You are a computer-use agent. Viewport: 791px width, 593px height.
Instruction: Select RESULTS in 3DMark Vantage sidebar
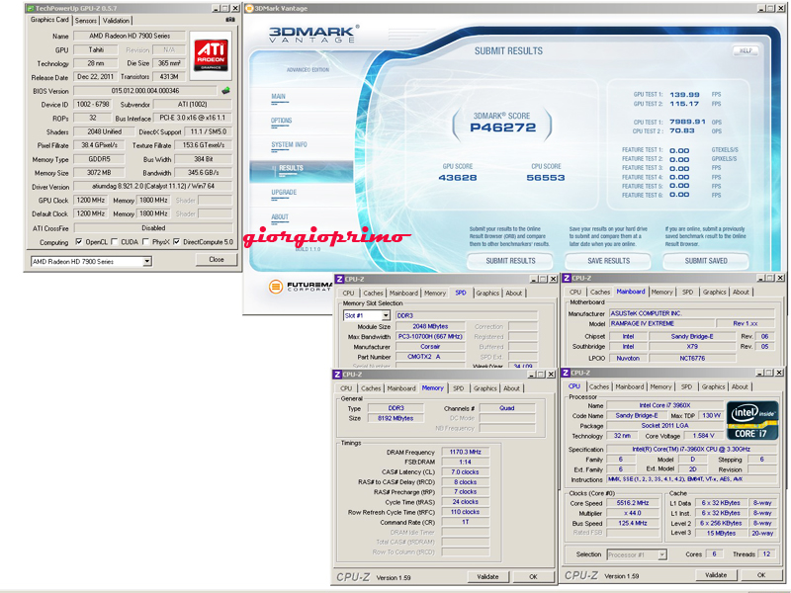pyautogui.click(x=302, y=170)
